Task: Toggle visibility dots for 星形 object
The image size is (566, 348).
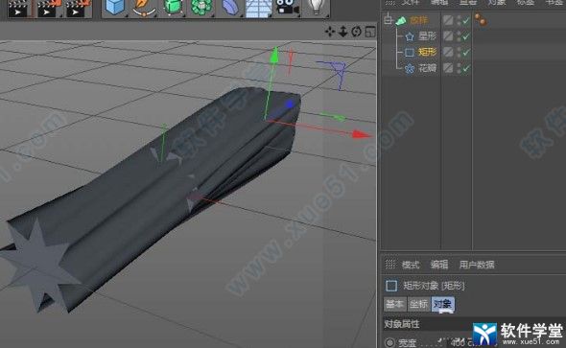Action: click(x=459, y=36)
